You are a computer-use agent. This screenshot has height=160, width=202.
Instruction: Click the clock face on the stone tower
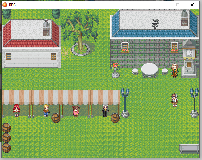pyautogui.click(x=189, y=53)
